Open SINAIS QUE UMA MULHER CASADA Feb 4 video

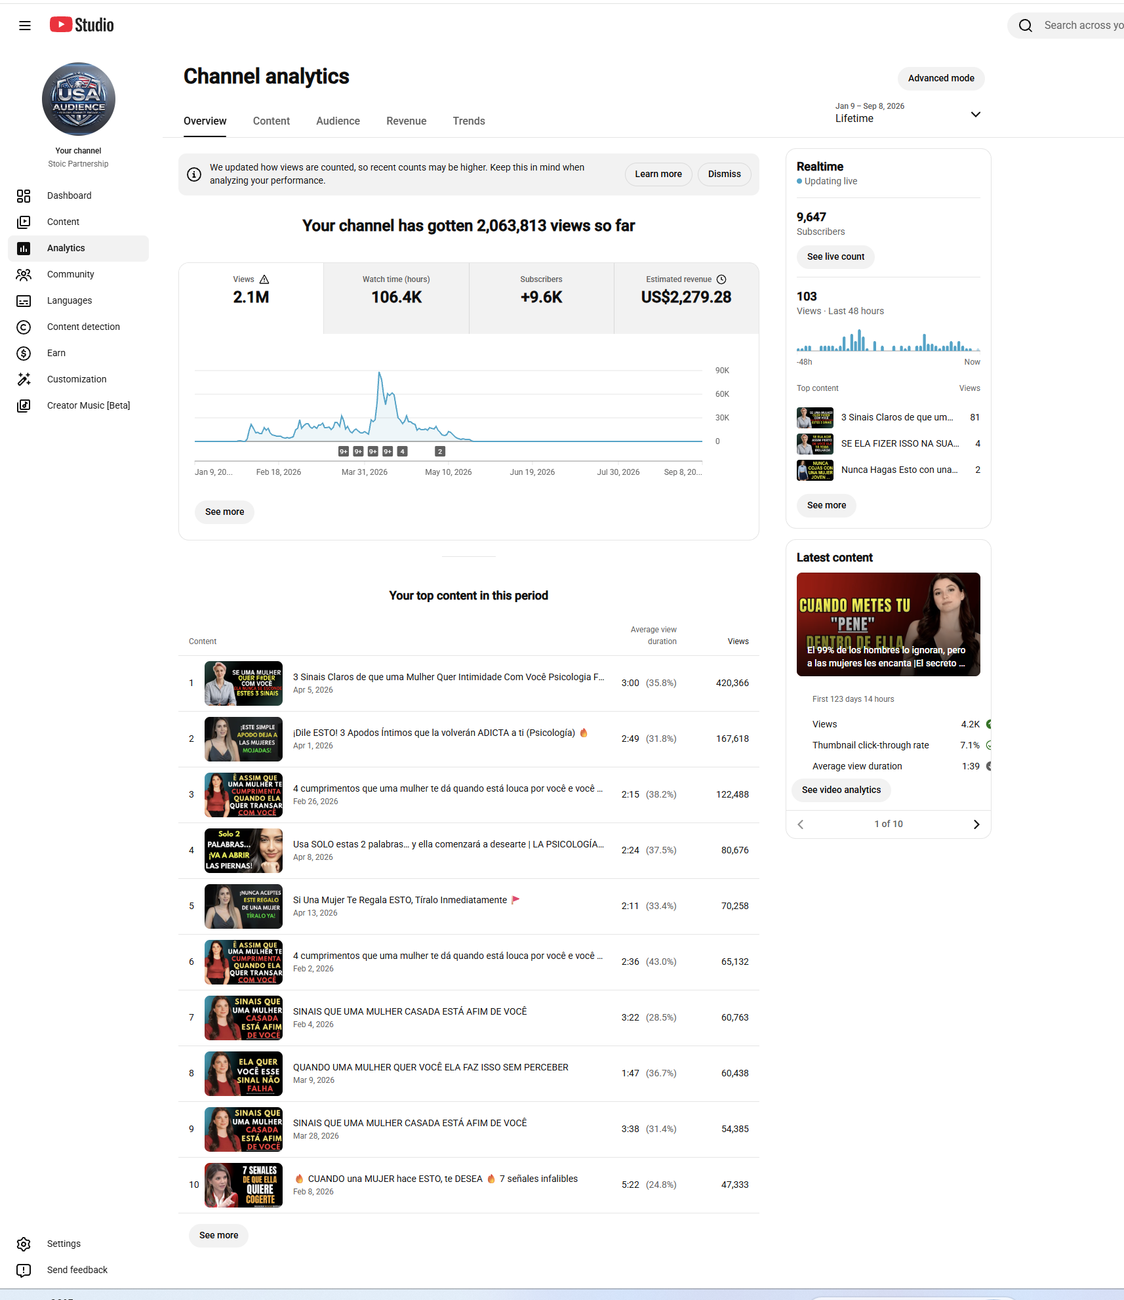click(410, 1011)
